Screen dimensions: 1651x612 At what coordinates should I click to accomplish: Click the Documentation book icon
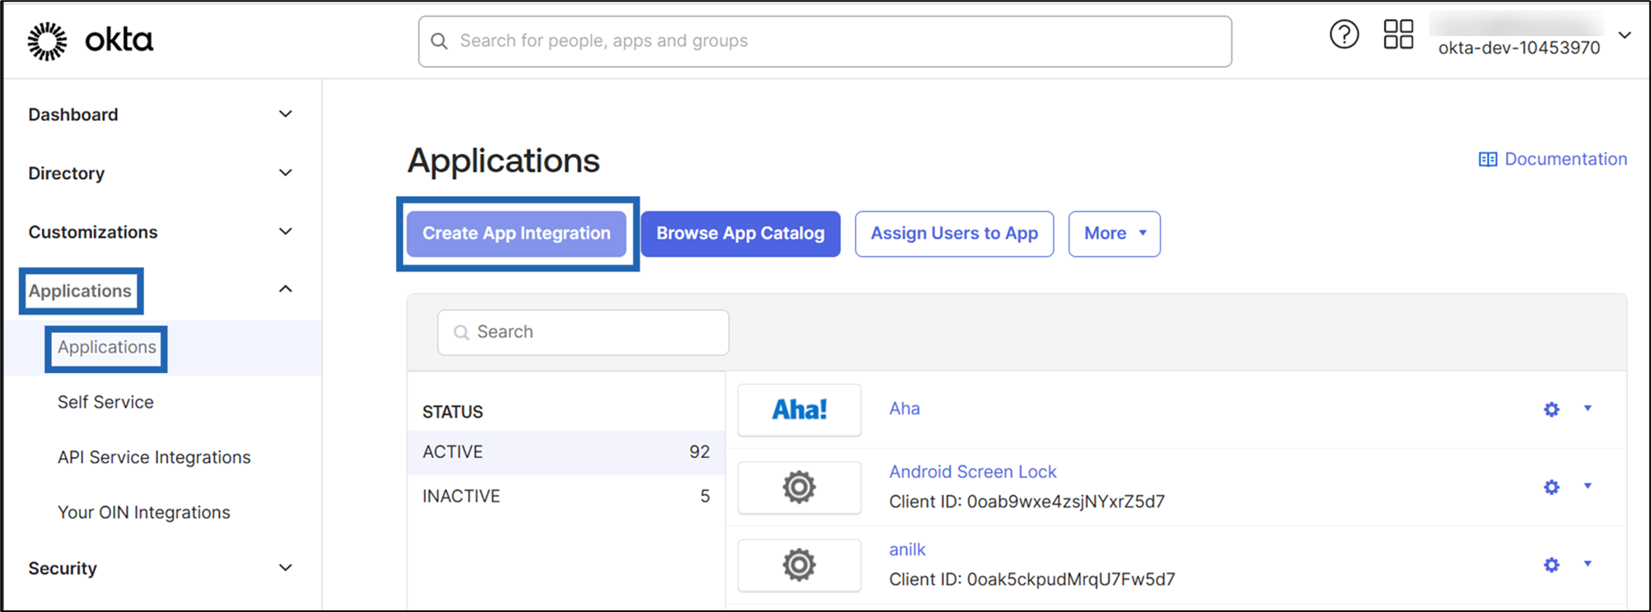(x=1487, y=160)
